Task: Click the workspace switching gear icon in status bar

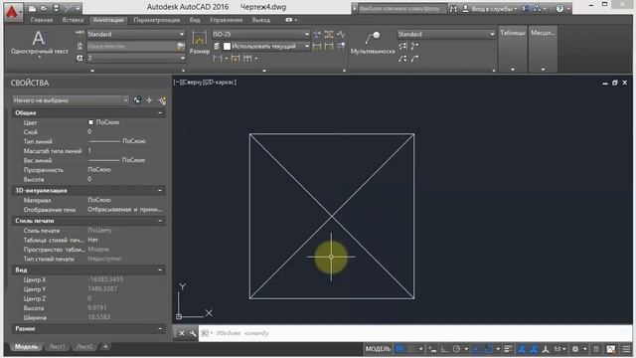Action: tap(575, 349)
